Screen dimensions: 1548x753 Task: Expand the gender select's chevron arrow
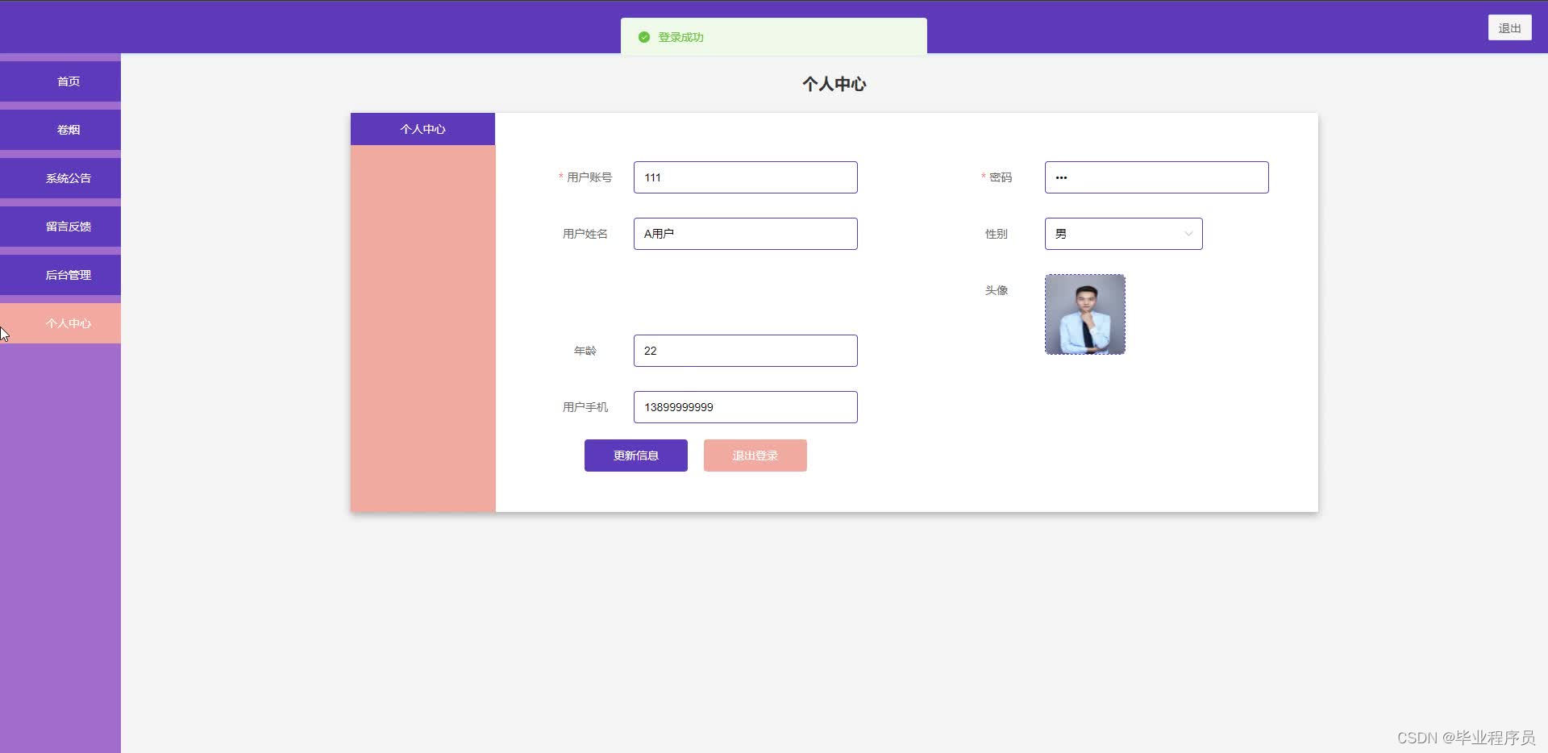1187,234
